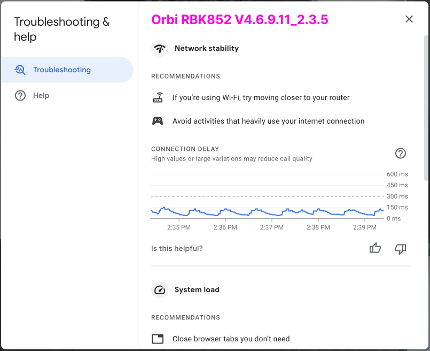The height and width of the screenshot is (351, 430).
Task: Click the '2:39 PM' time label
Action: [x=364, y=227]
